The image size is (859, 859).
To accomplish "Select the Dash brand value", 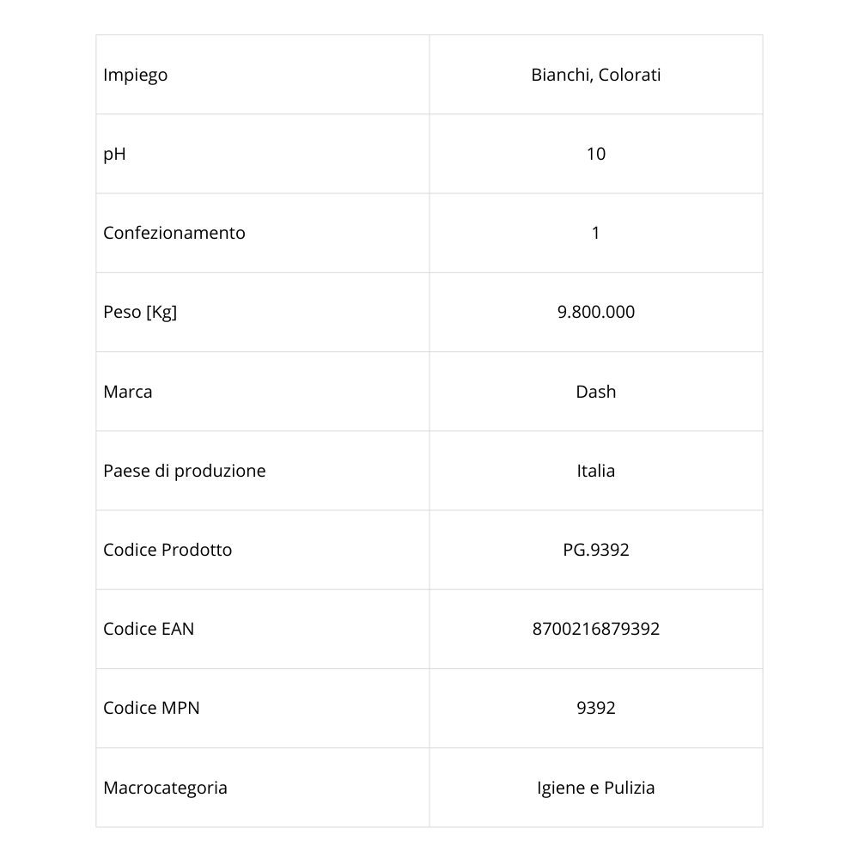I will pos(596,392).
